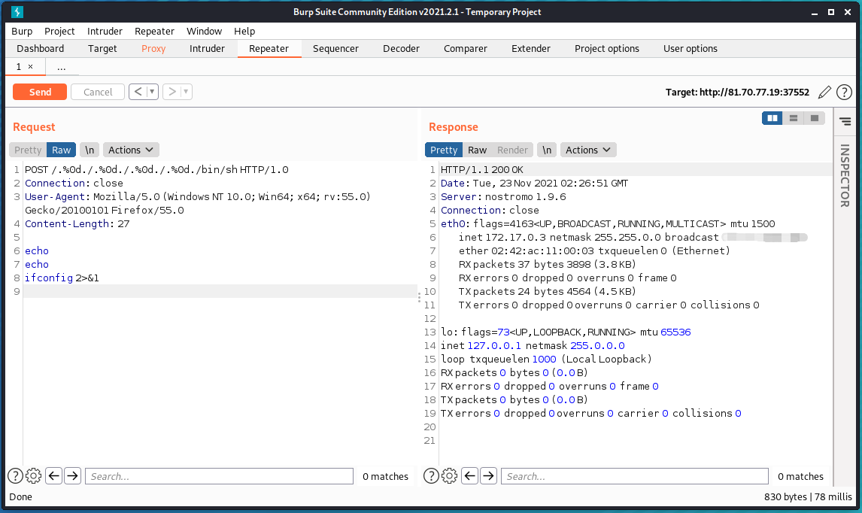Switch to Proxy tab
The image size is (862, 513).
153,48
